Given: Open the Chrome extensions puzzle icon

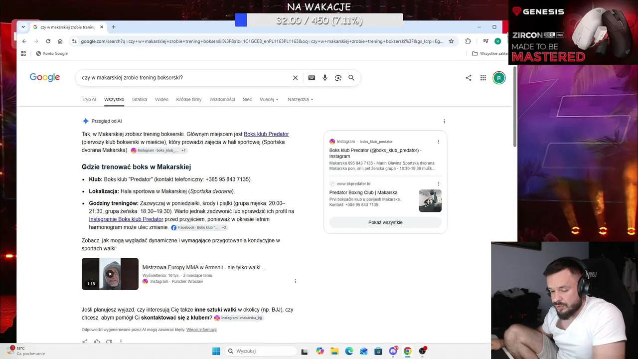Looking at the screenshot, I should pos(468,41).
